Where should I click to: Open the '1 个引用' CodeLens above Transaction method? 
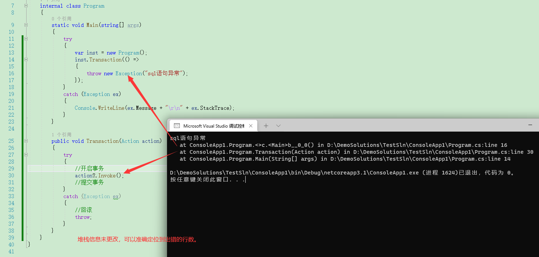62,134
